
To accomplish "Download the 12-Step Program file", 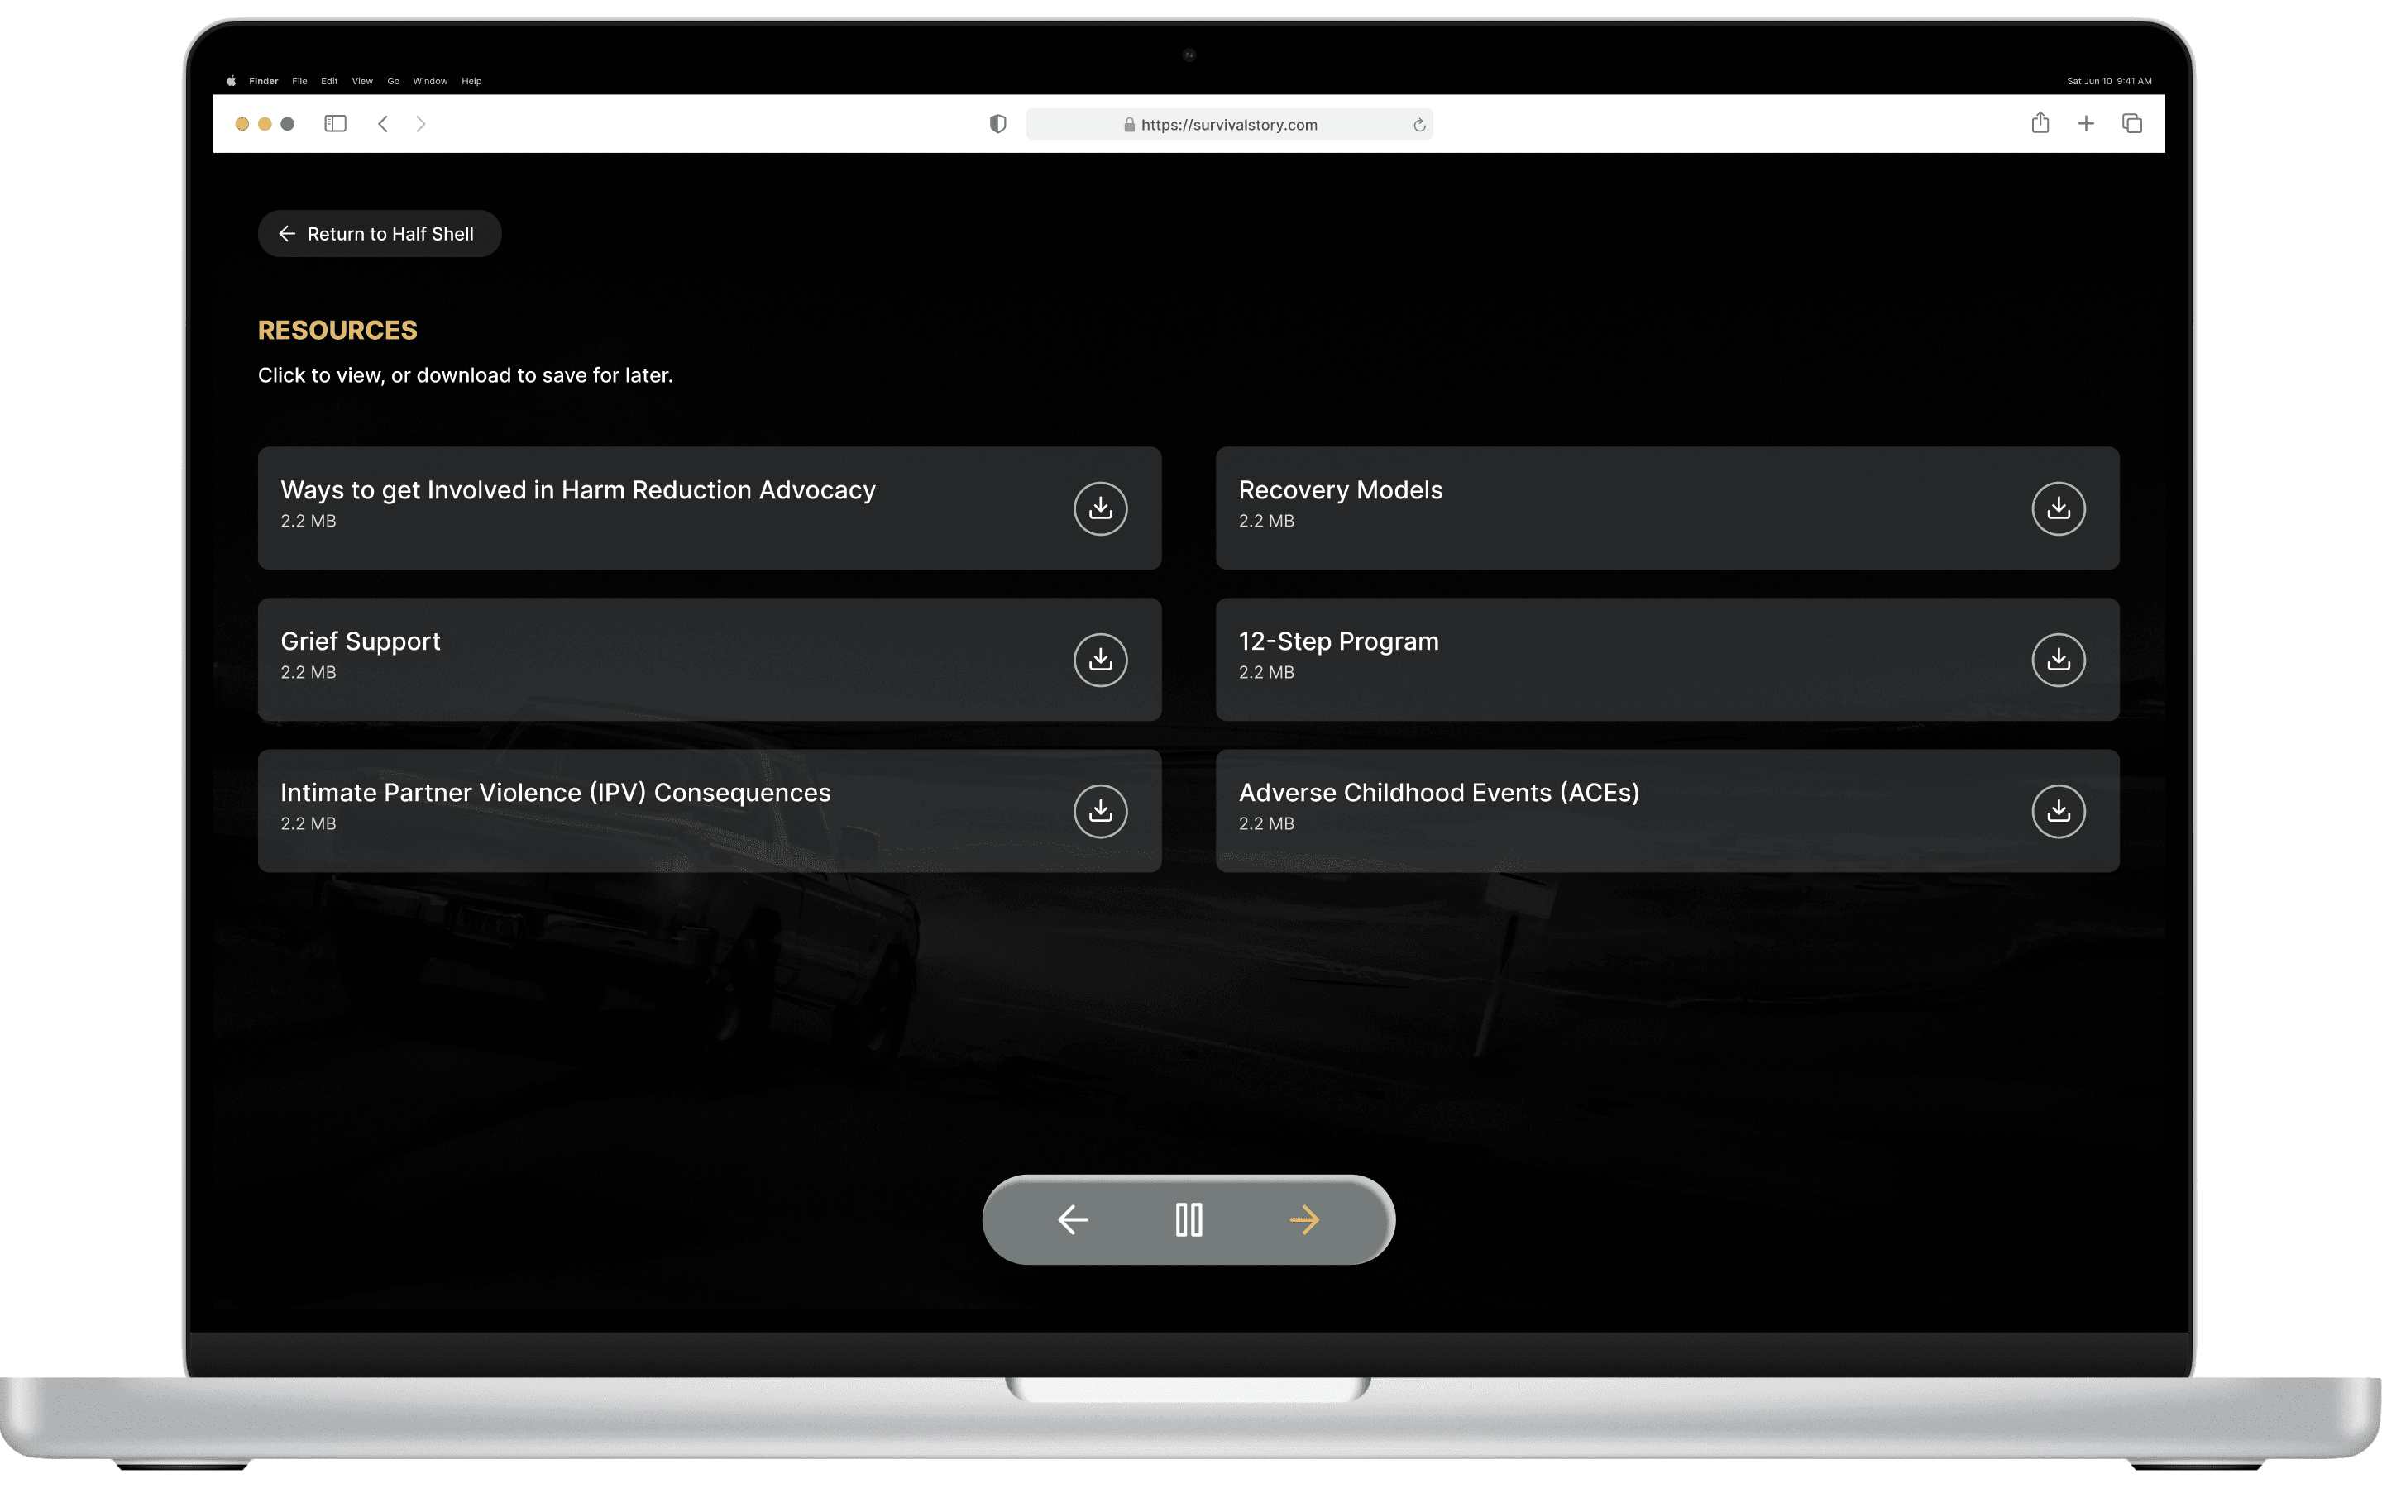I will pos(2057,660).
